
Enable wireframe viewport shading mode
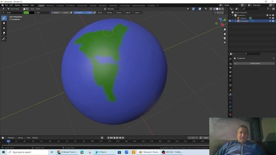coord(214,9)
